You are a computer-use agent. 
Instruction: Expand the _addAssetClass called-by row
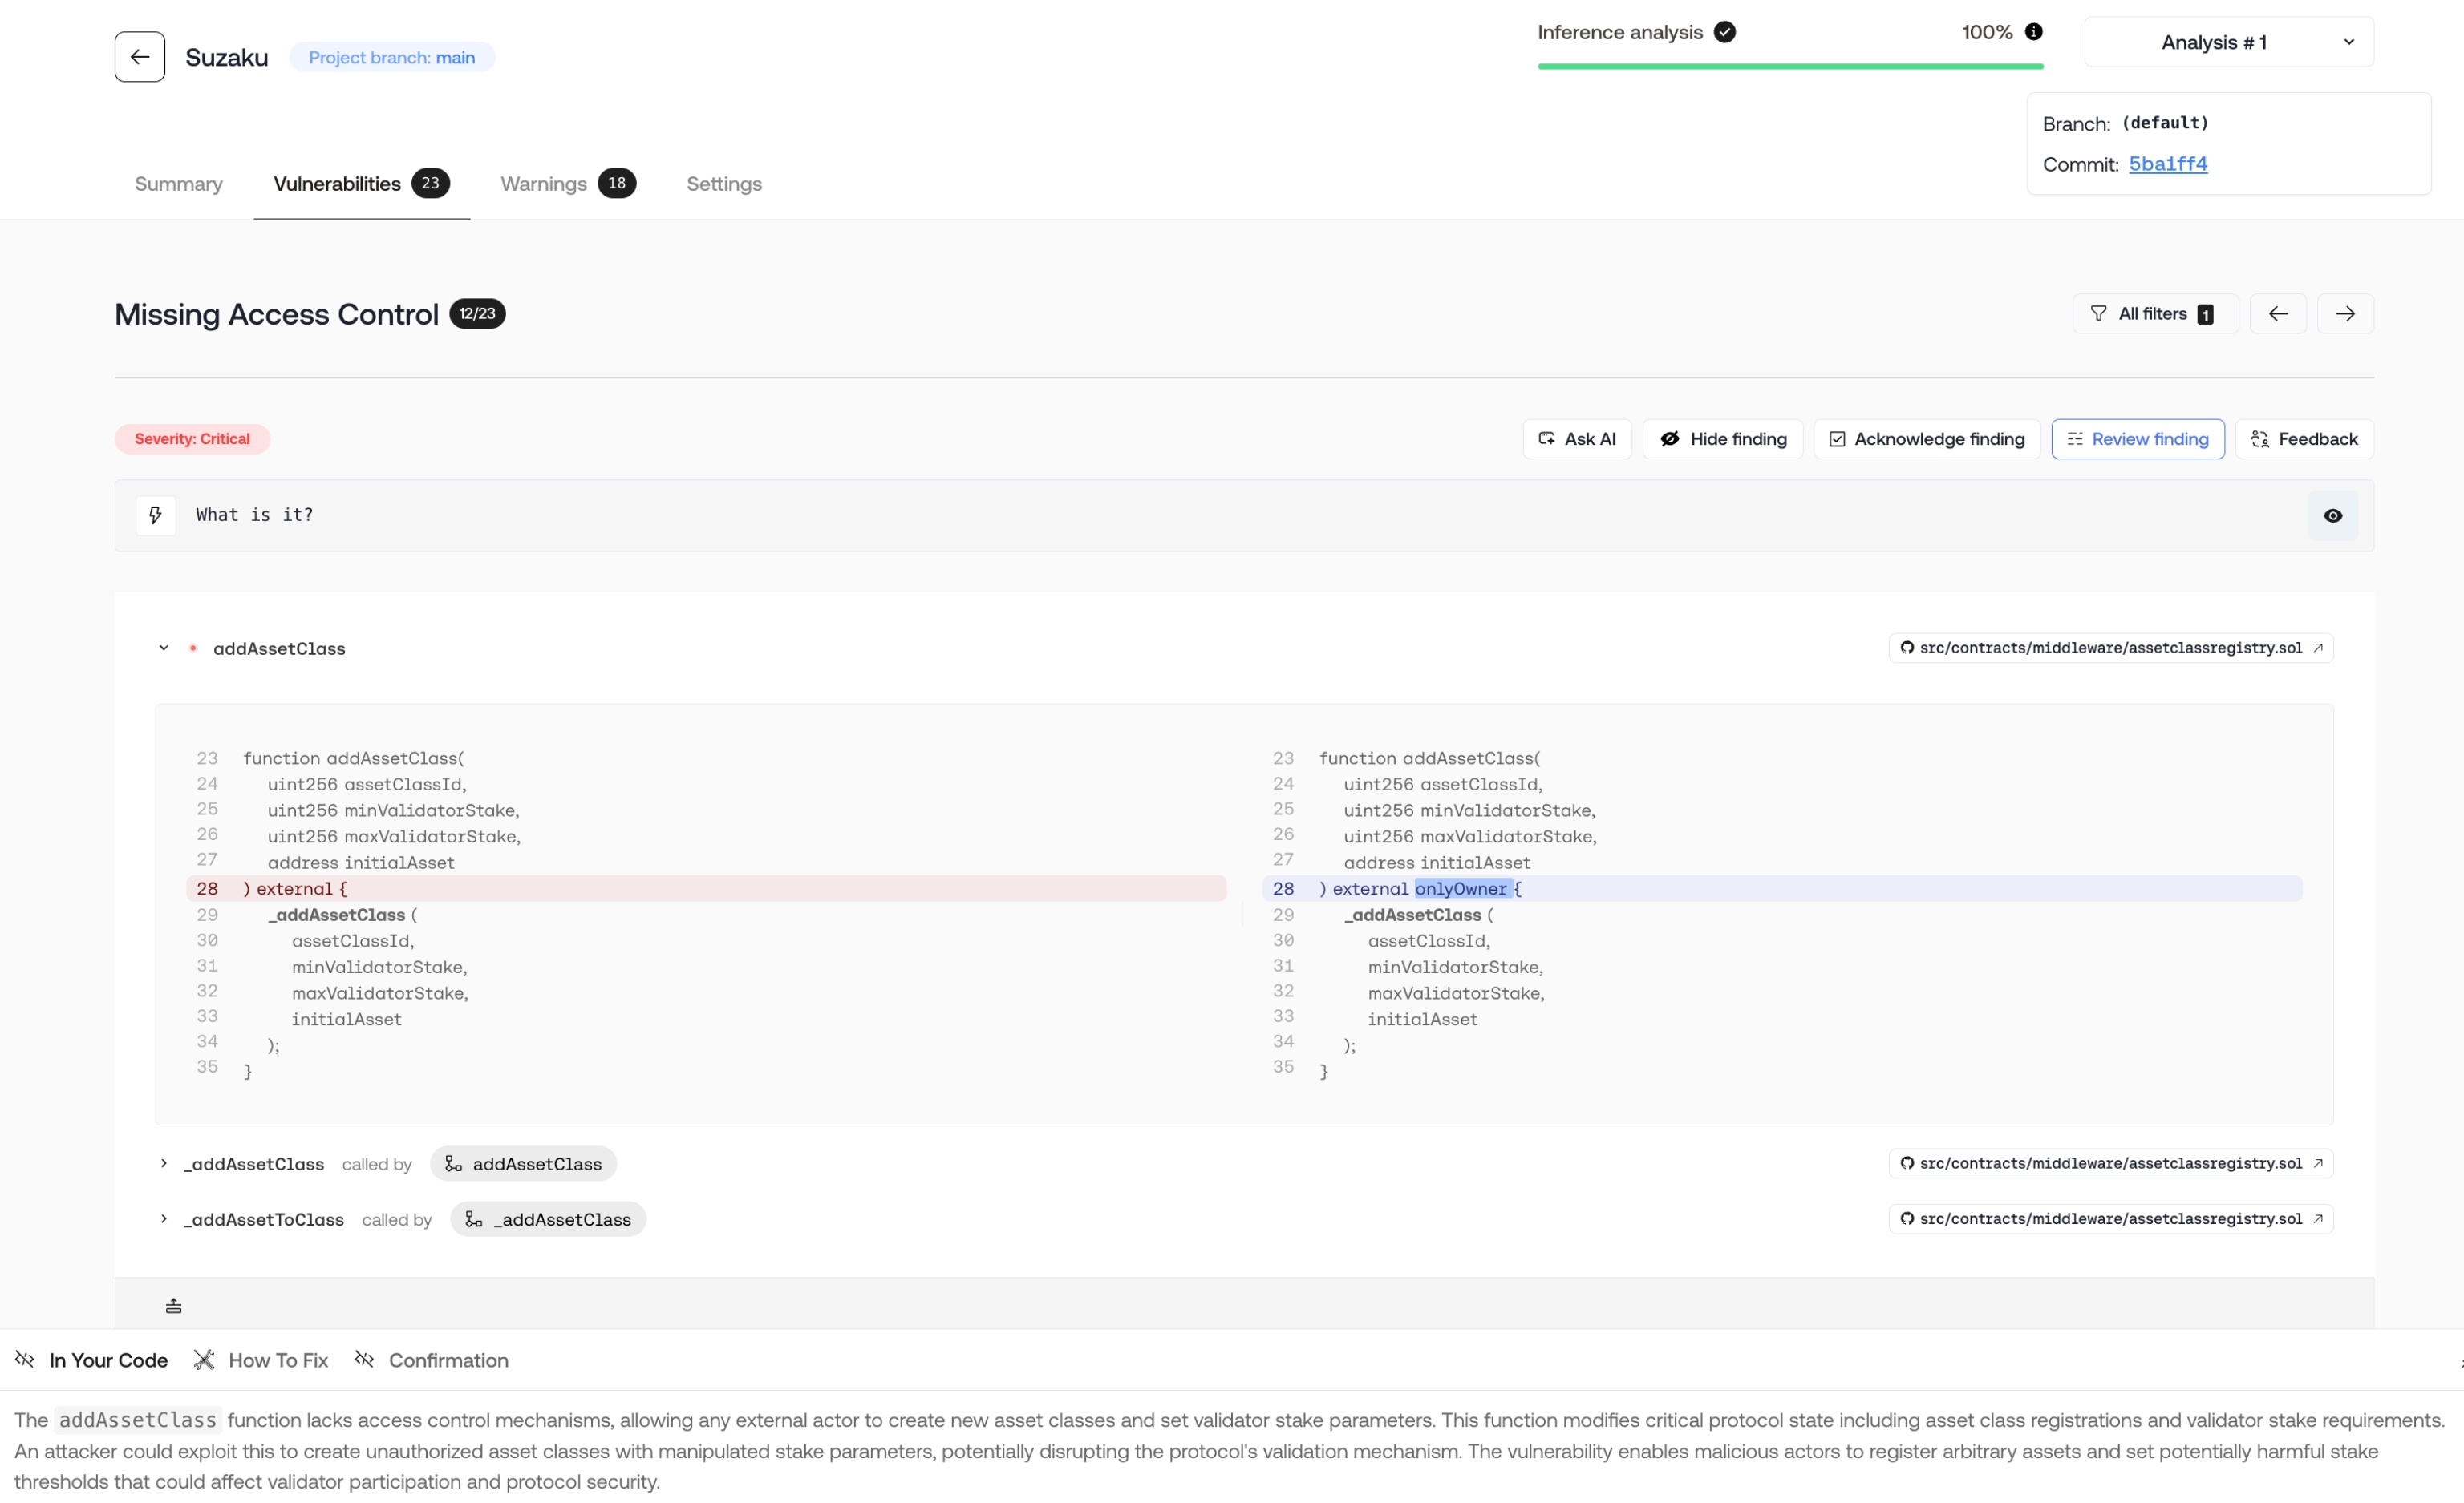click(x=164, y=1163)
